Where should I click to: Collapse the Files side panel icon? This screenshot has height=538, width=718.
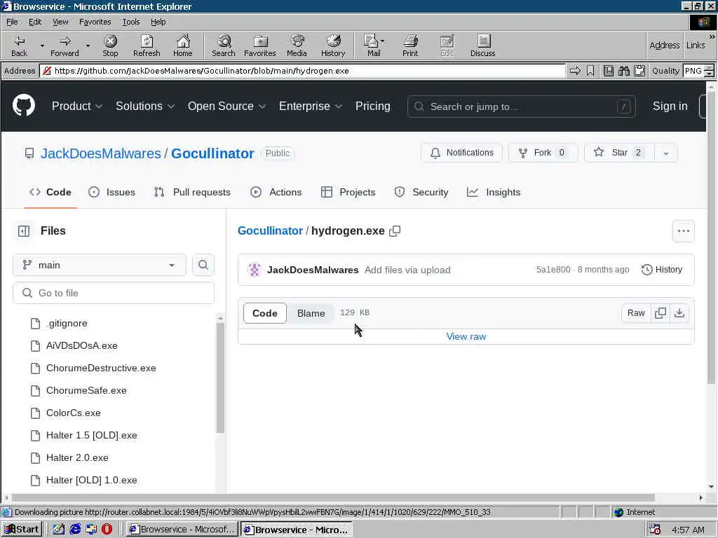(x=24, y=231)
